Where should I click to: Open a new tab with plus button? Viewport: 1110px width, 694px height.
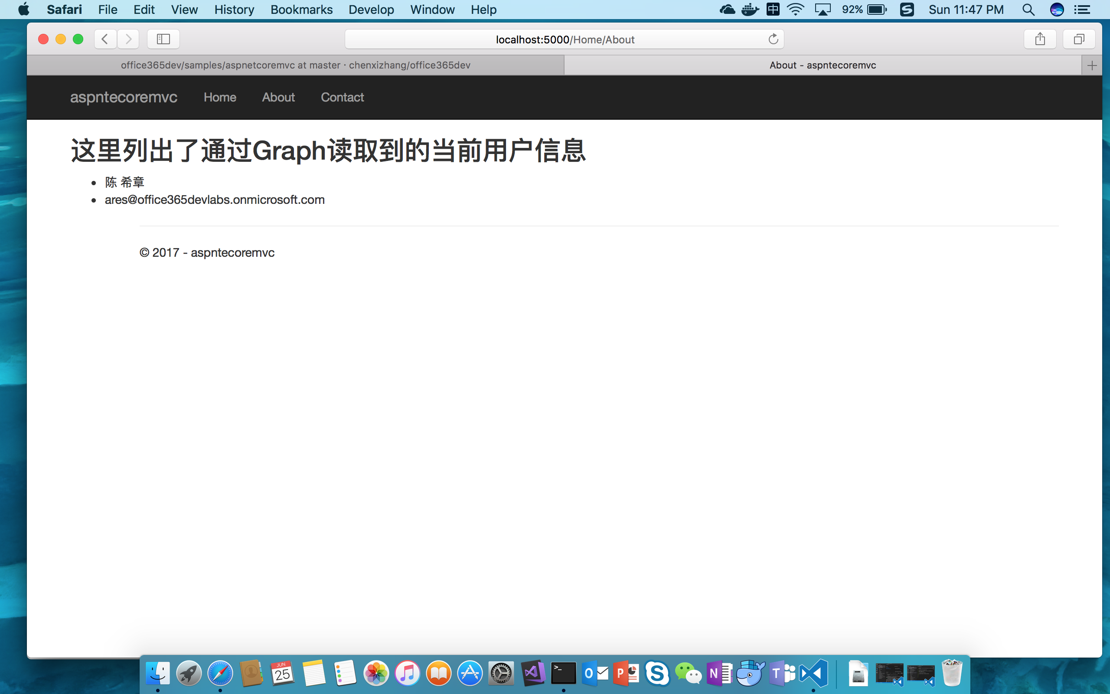point(1092,65)
